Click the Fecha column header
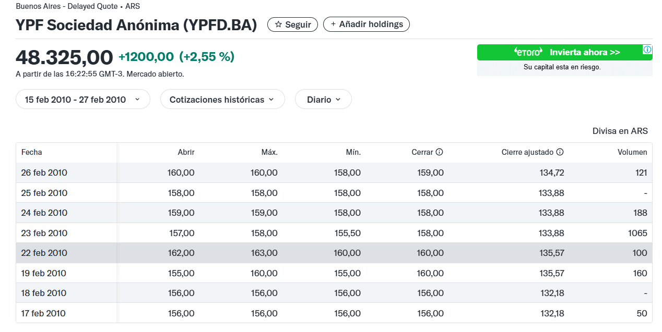 pos(32,152)
